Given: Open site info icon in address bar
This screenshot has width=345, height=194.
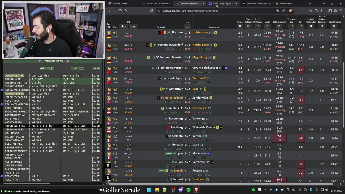Looking at the screenshot, I should coord(158,11).
